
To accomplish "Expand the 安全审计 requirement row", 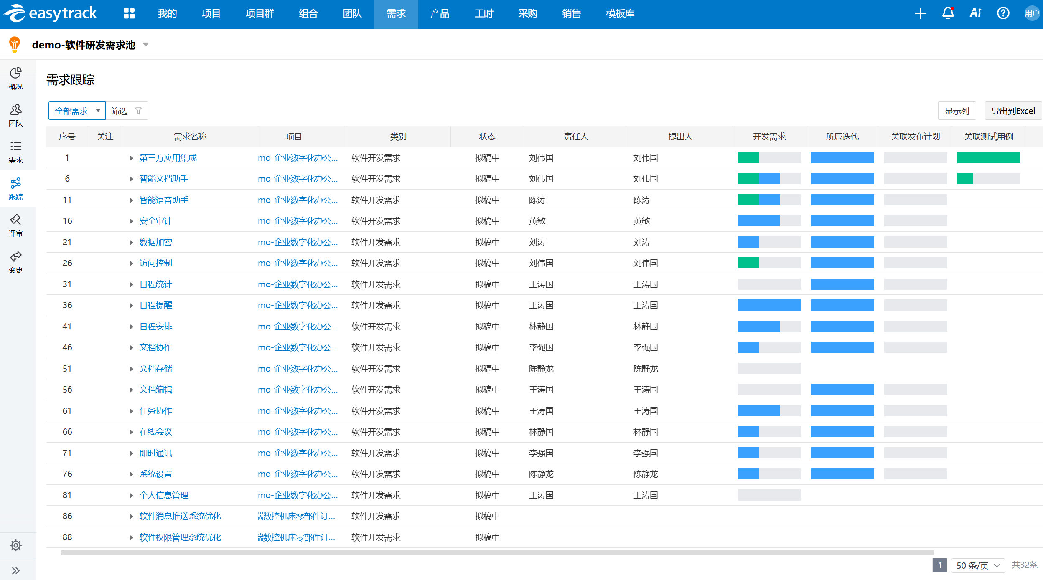I will 131,221.
